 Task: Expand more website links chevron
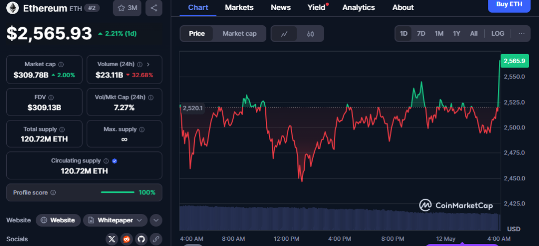(156, 220)
